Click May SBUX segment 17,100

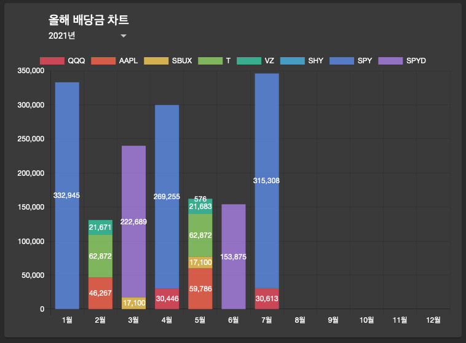click(x=200, y=262)
